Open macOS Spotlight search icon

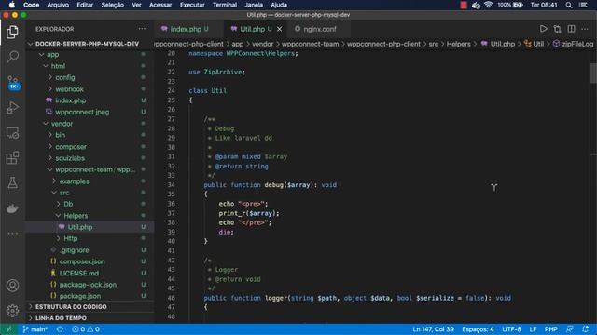tap(569, 5)
